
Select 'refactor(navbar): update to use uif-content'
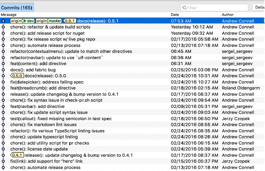57,57
